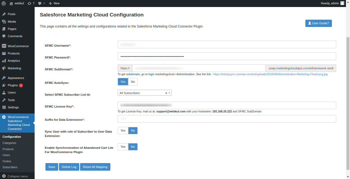
Task: Set SFMC AutoSync to No
Action: pyautogui.click(x=133, y=82)
